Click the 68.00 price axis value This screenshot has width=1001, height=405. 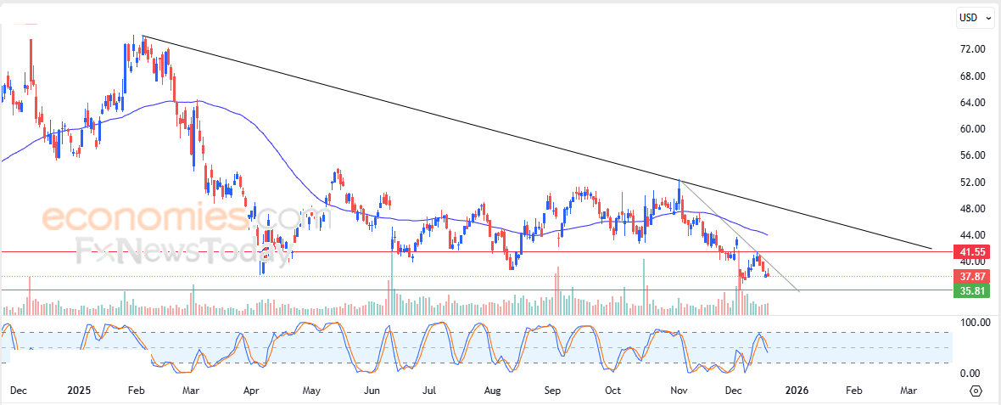(973, 76)
